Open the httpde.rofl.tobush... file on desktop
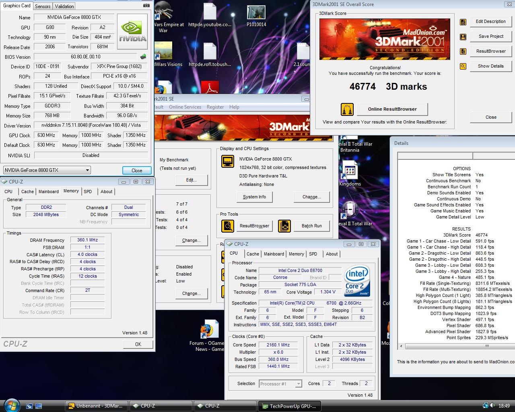Screen dimensions: 515x412 210,54
